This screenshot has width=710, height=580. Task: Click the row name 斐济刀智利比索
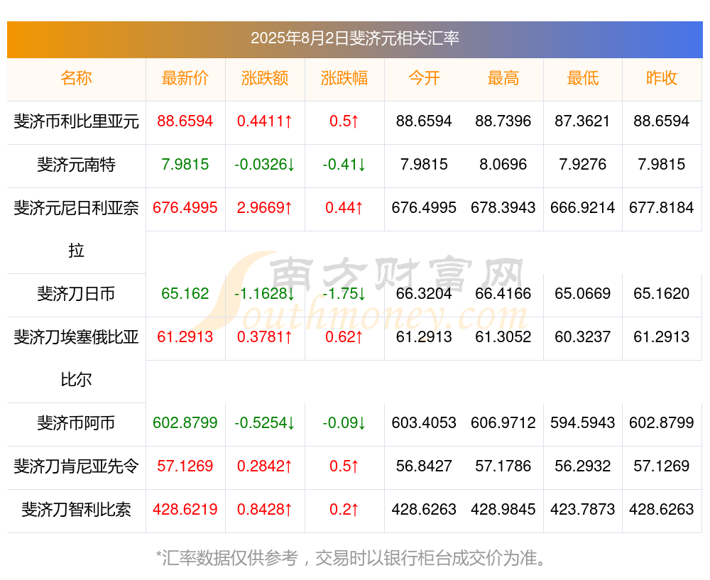[x=76, y=510]
